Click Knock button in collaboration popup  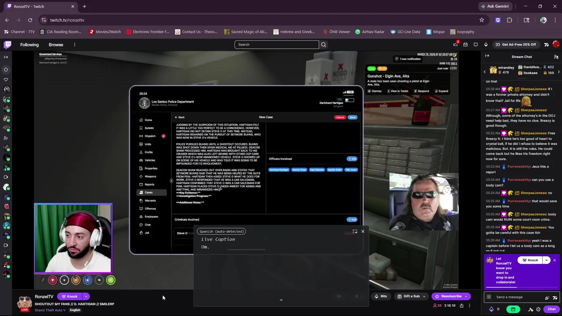[x=530, y=260]
